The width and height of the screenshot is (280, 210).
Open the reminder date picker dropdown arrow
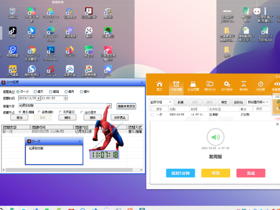tap(39, 98)
